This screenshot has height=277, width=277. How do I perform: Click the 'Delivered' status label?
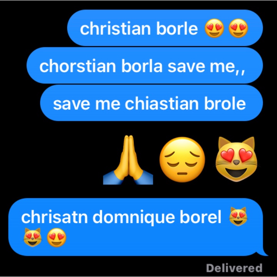tap(234, 268)
